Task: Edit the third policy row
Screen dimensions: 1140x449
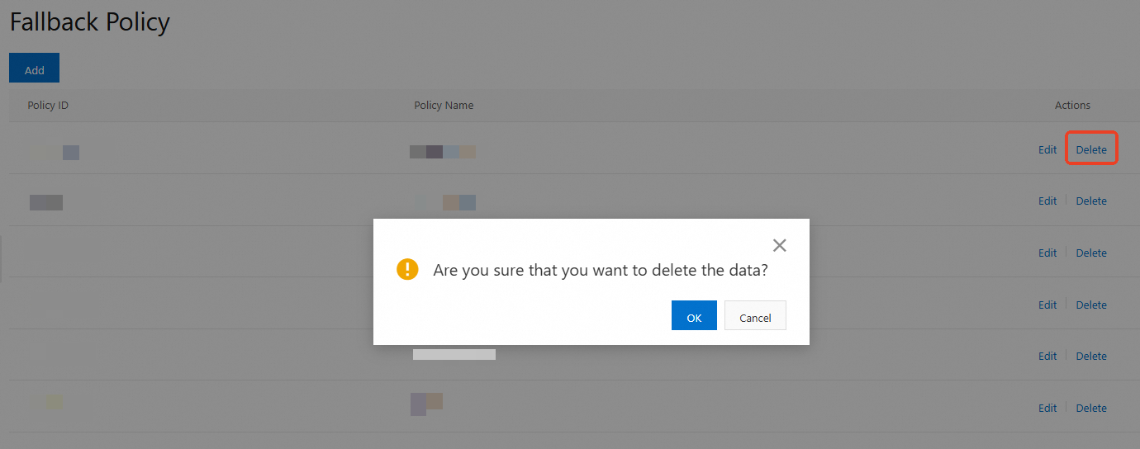Action: (x=1047, y=253)
